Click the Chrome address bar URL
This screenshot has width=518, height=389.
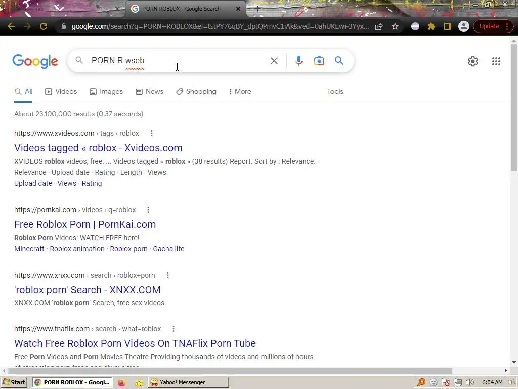pyautogui.click(x=220, y=26)
